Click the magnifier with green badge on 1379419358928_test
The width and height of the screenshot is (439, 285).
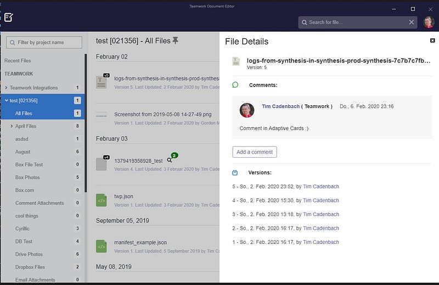(x=170, y=160)
